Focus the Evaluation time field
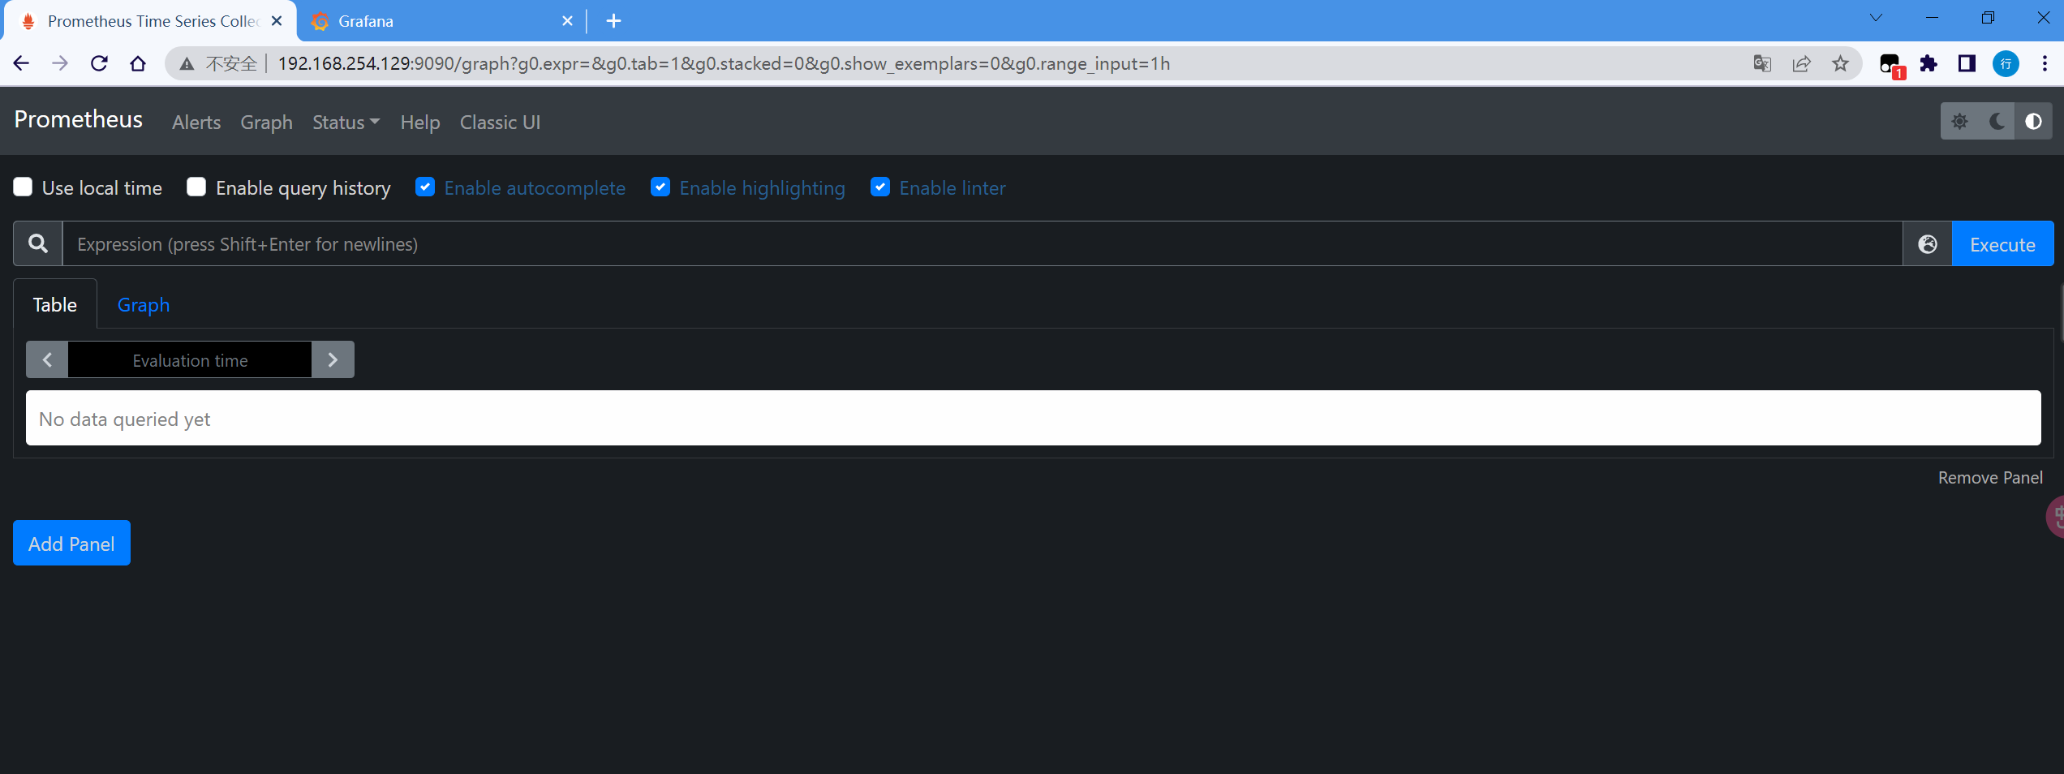 [x=190, y=359]
